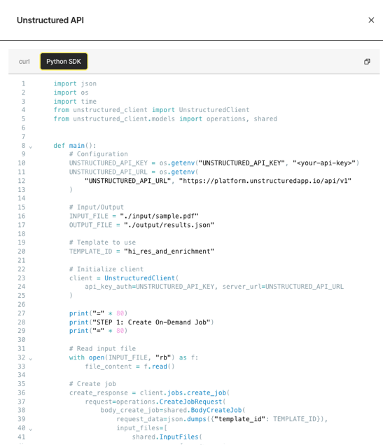Close the Unstructured API dialog
Image resolution: width=383 pixels, height=445 pixels.
coord(371,20)
